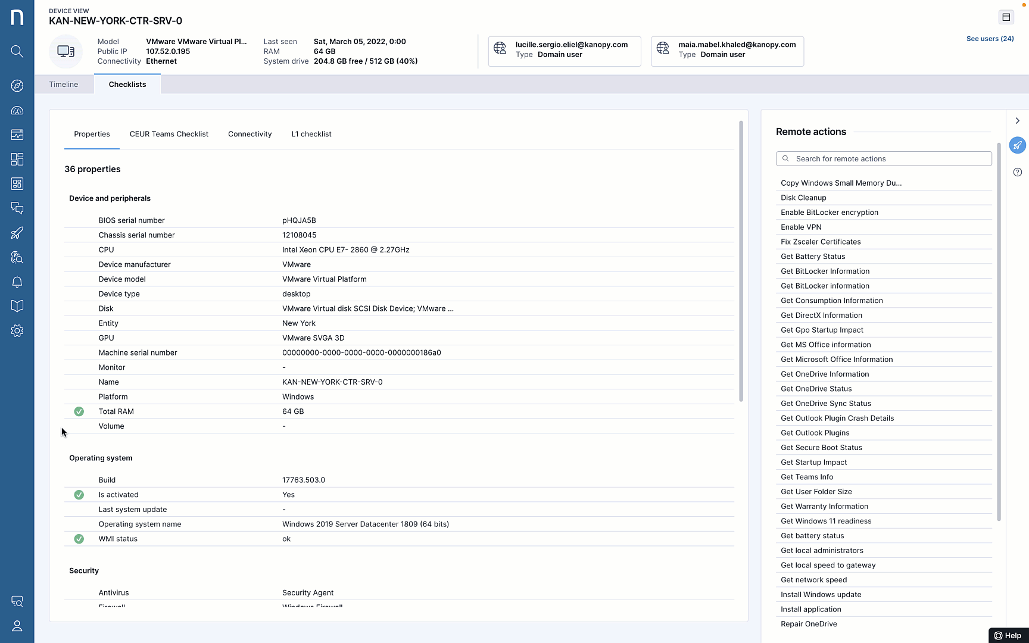
Task: Open the search icon in left sidebar
Action: pos(17,51)
